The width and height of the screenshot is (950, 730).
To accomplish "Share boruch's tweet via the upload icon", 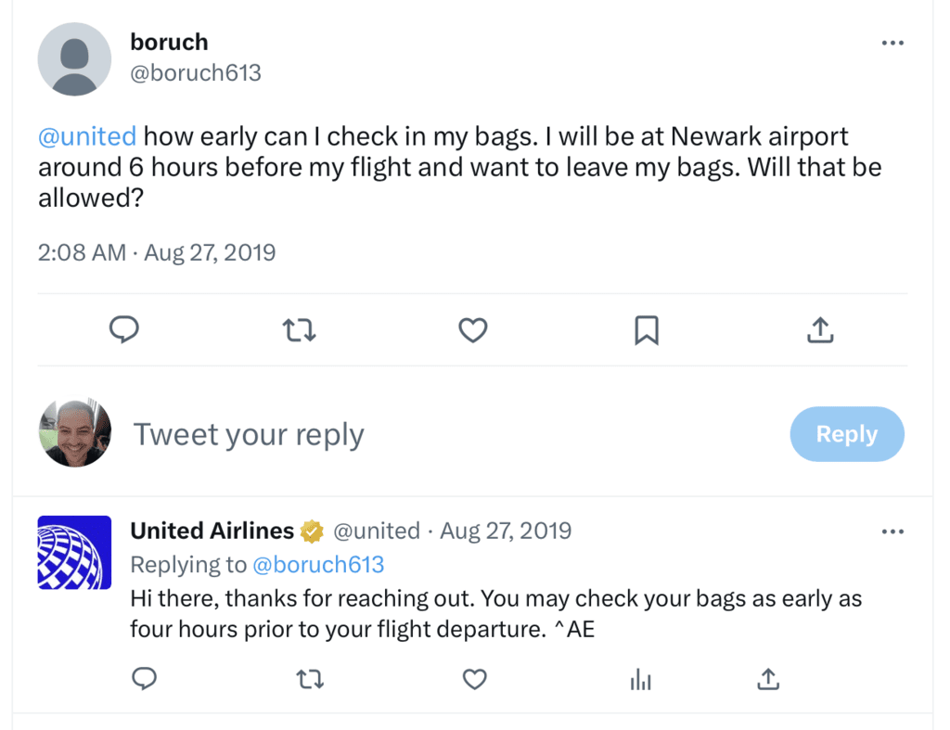I will click(820, 329).
